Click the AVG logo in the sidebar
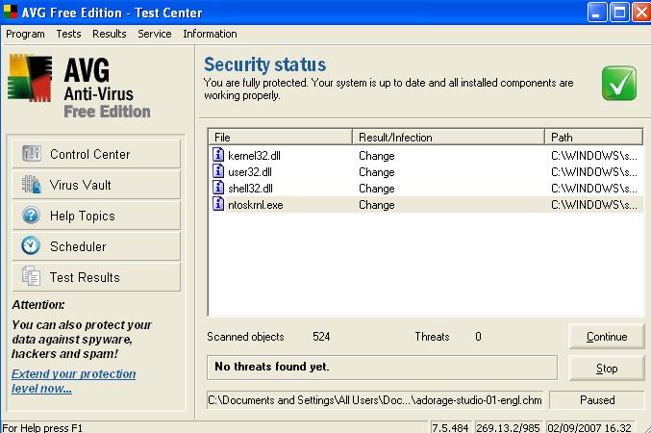Viewport: 651px width, 433px height. (x=30, y=78)
